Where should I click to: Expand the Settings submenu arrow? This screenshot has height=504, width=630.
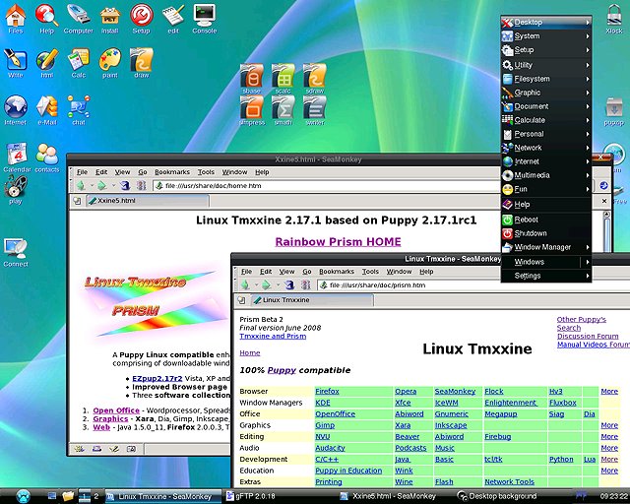click(588, 276)
